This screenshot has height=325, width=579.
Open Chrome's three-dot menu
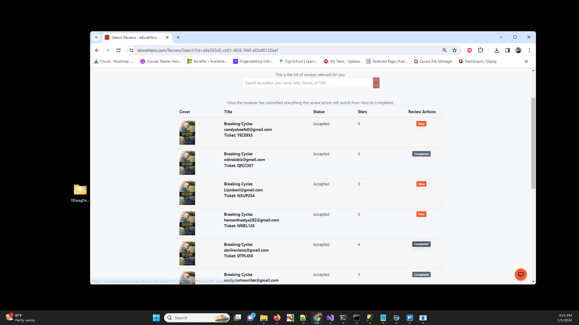pyautogui.click(x=529, y=50)
